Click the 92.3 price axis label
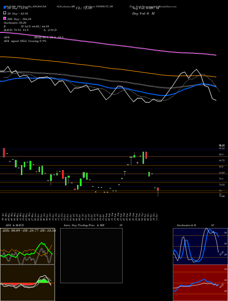The height and width of the screenshot is (301, 228). pyautogui.click(x=221, y=154)
